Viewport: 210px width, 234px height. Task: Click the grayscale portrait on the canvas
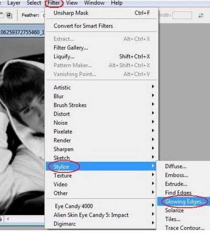tap(22, 126)
